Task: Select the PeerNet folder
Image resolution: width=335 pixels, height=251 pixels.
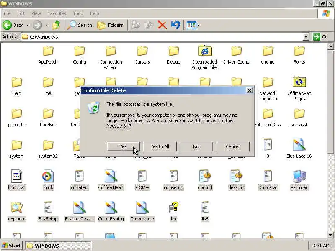Action: click(48, 118)
